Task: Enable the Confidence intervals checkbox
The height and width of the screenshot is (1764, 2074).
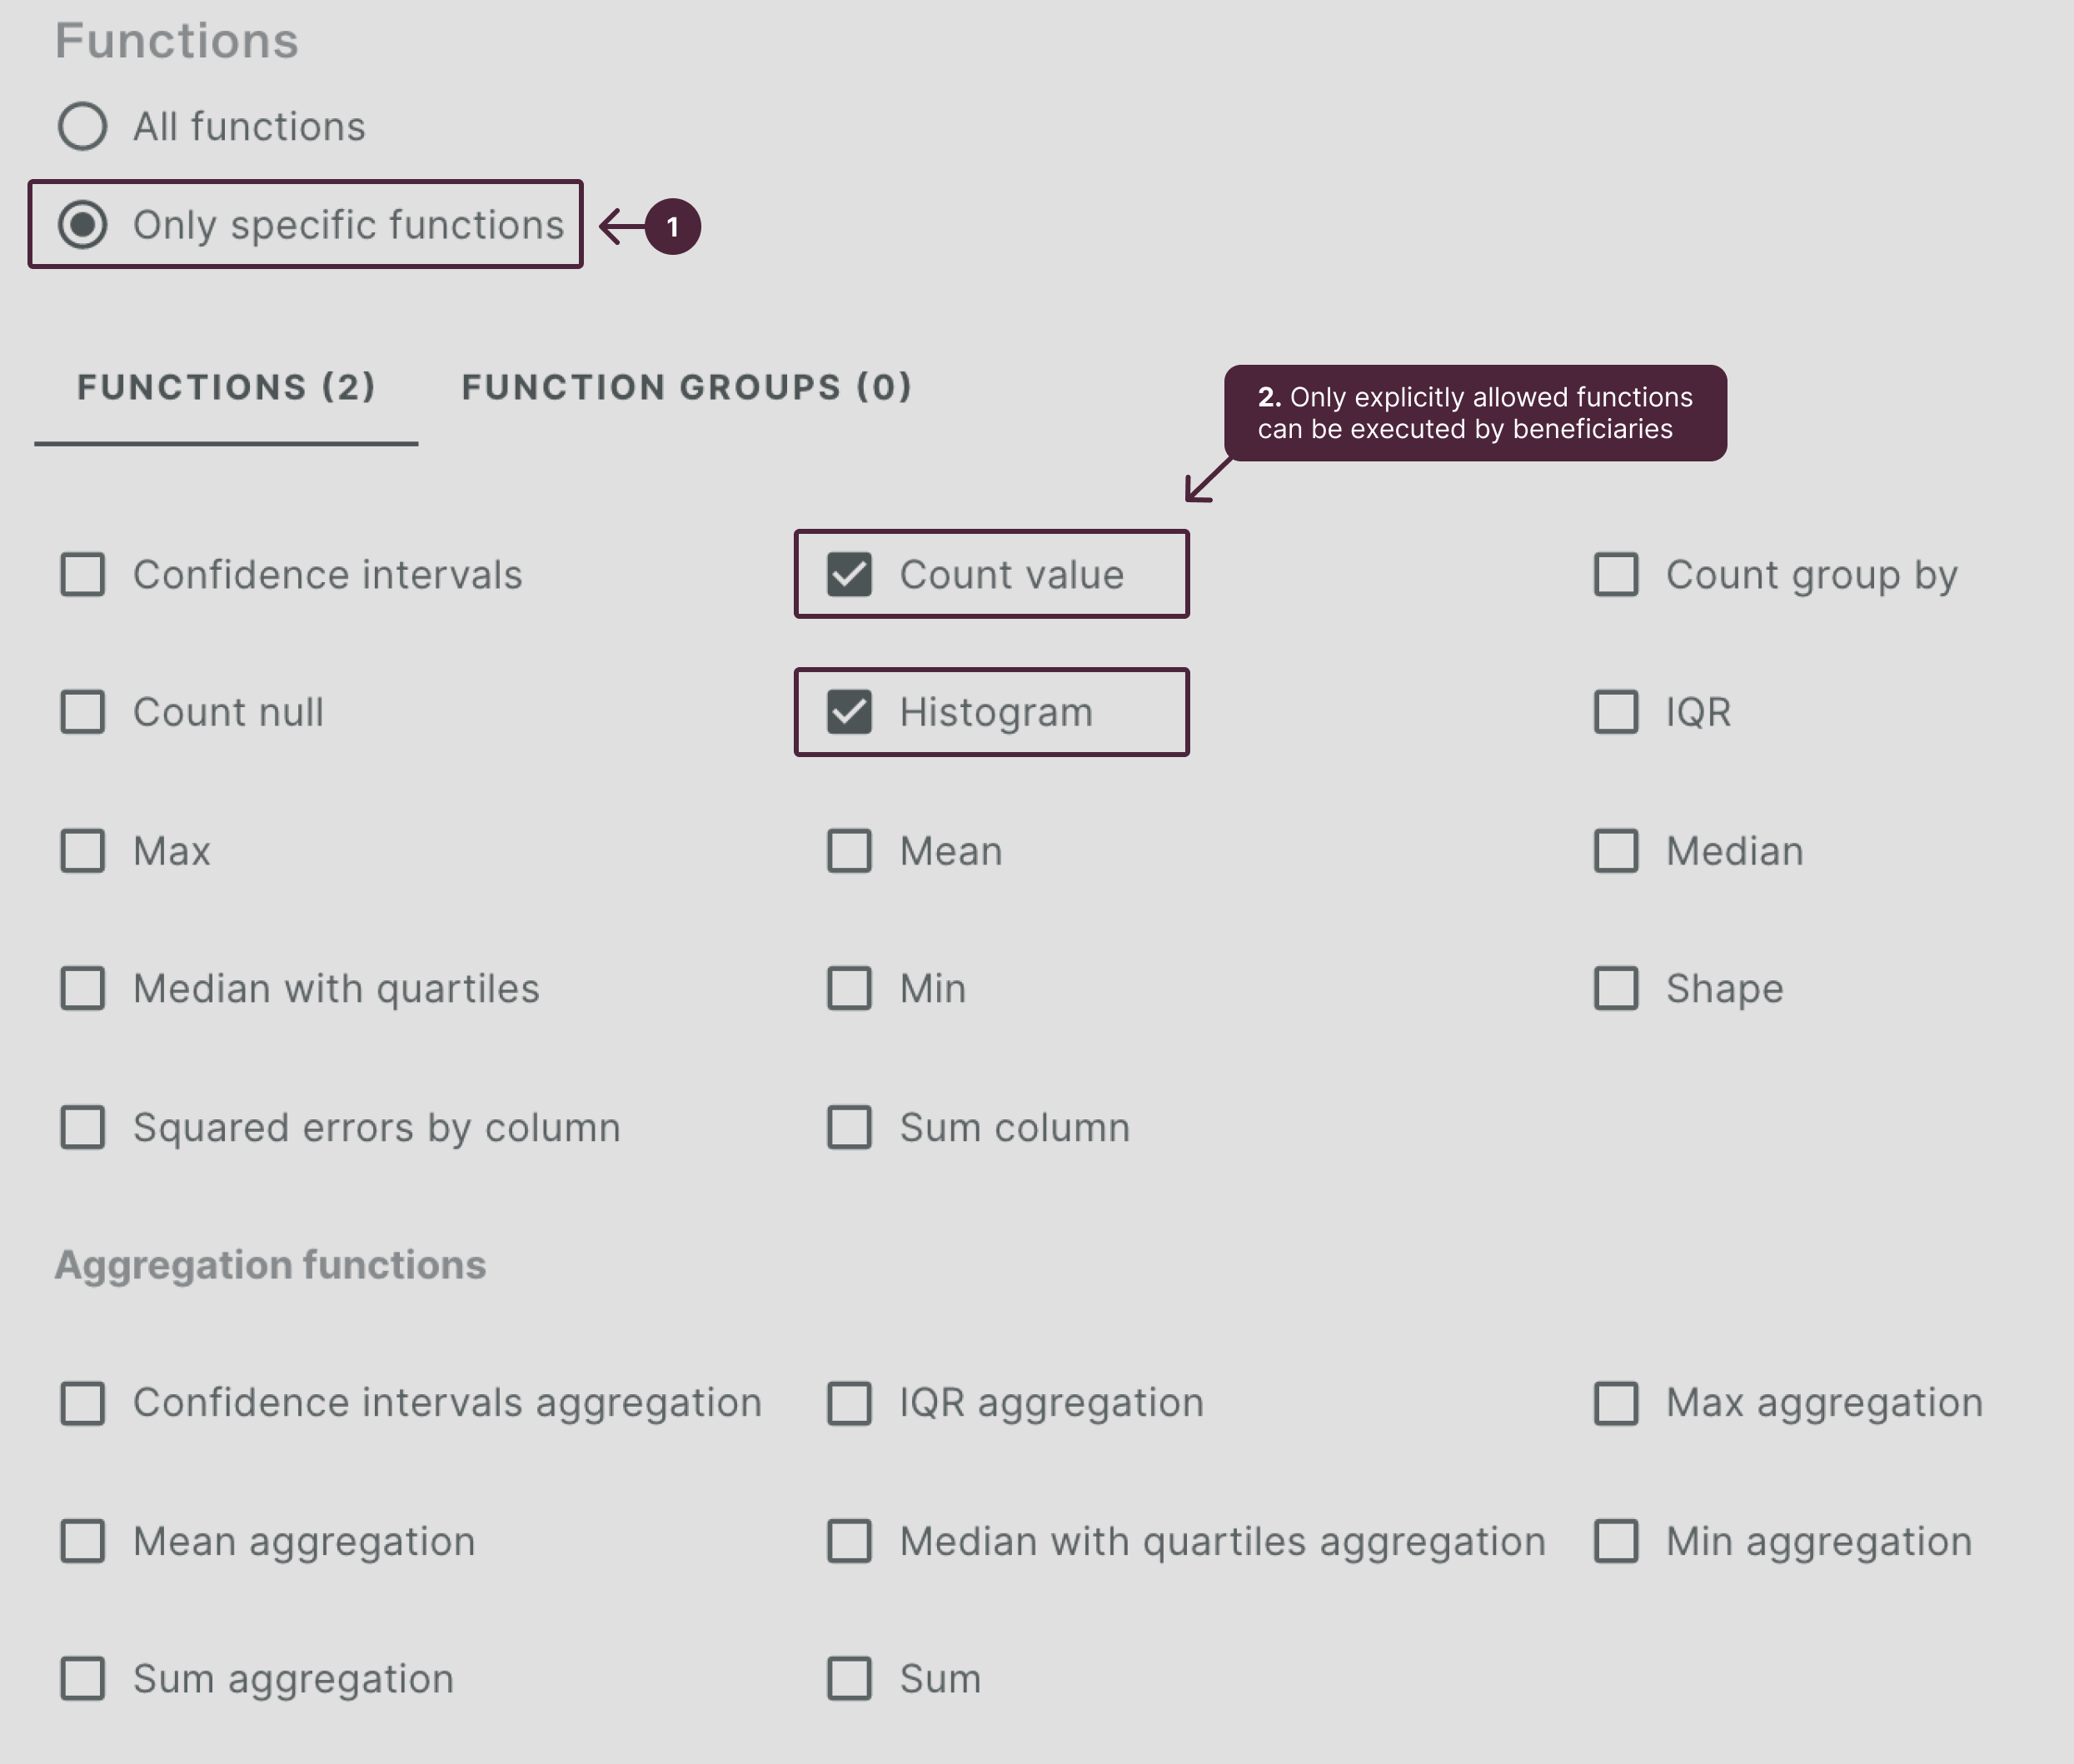Action: pos(82,574)
